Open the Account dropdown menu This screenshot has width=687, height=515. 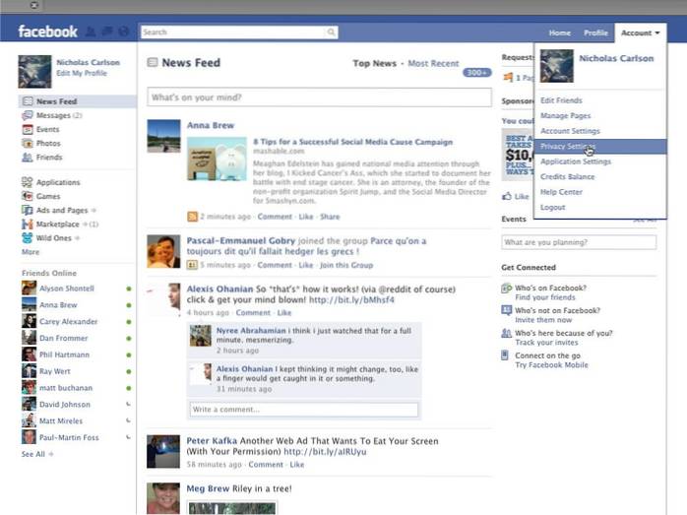pos(640,32)
